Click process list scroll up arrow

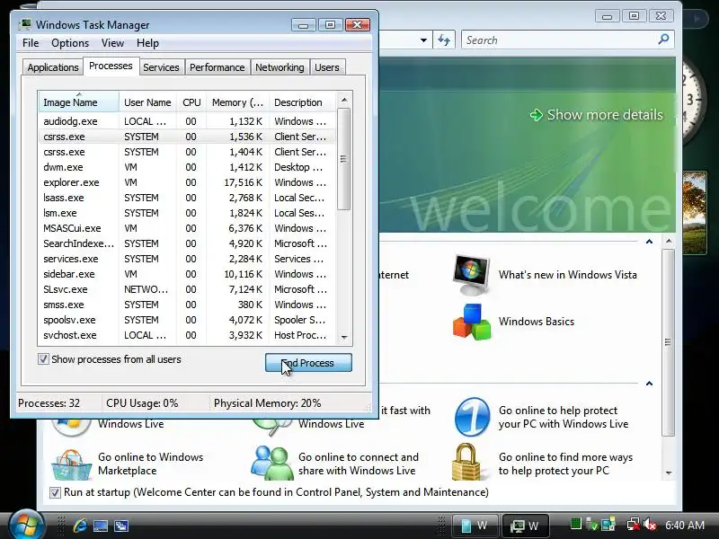pyautogui.click(x=344, y=100)
